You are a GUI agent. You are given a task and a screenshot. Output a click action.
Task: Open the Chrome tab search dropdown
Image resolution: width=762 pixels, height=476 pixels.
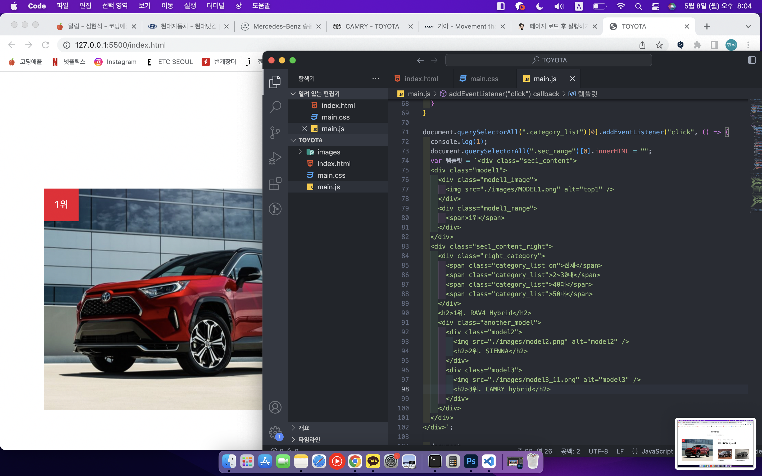748,26
